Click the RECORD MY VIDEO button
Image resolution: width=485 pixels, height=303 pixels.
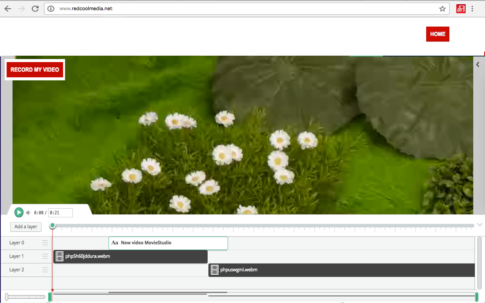click(x=35, y=70)
